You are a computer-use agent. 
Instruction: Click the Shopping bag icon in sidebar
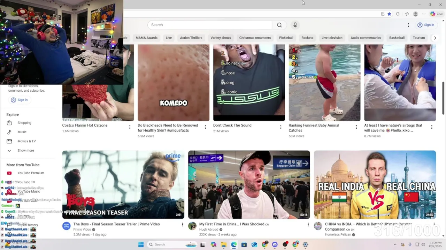[x=9, y=123]
